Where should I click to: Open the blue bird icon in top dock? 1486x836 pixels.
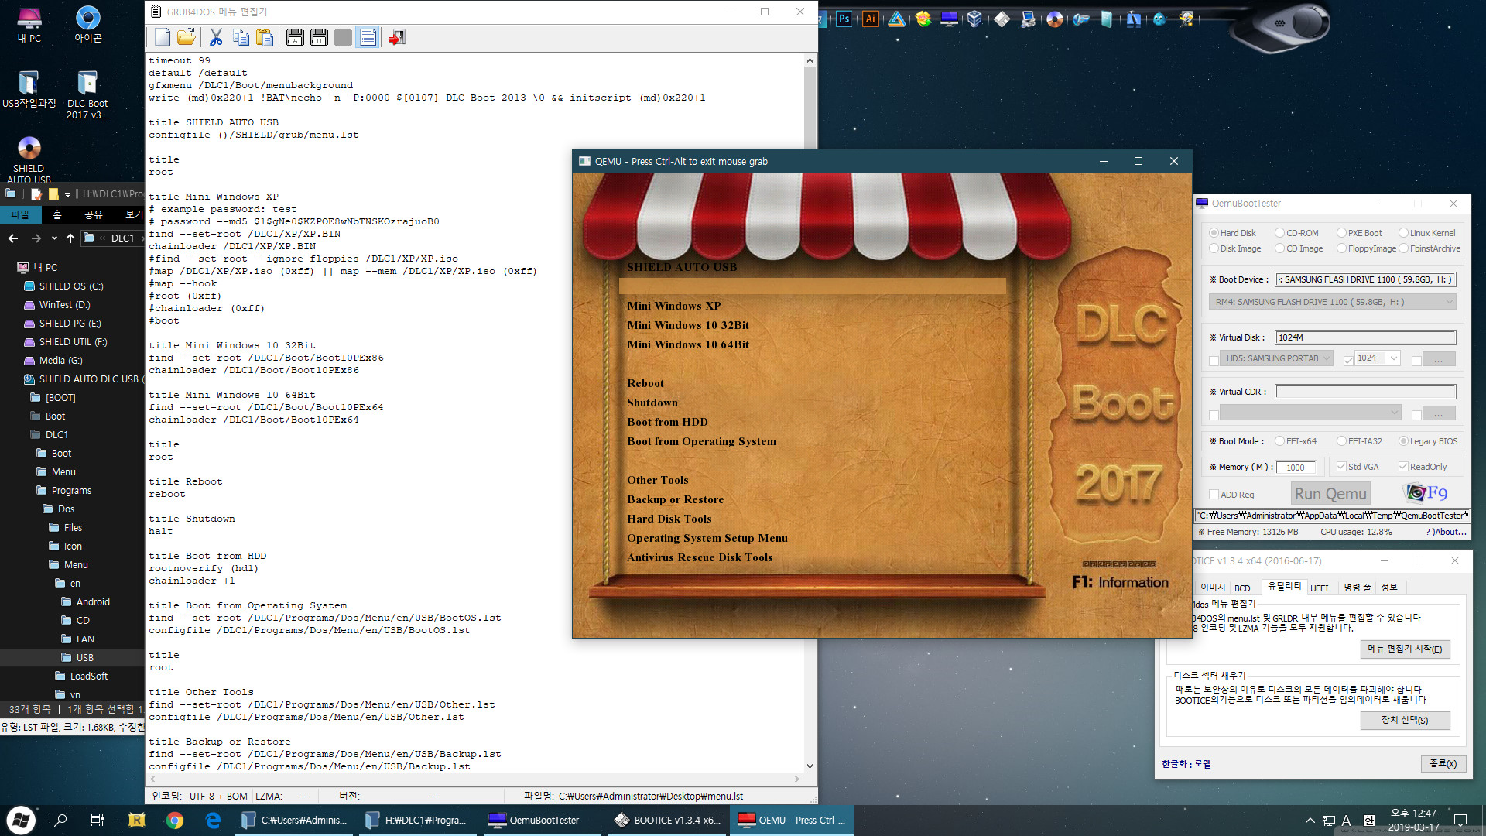(x=1159, y=19)
